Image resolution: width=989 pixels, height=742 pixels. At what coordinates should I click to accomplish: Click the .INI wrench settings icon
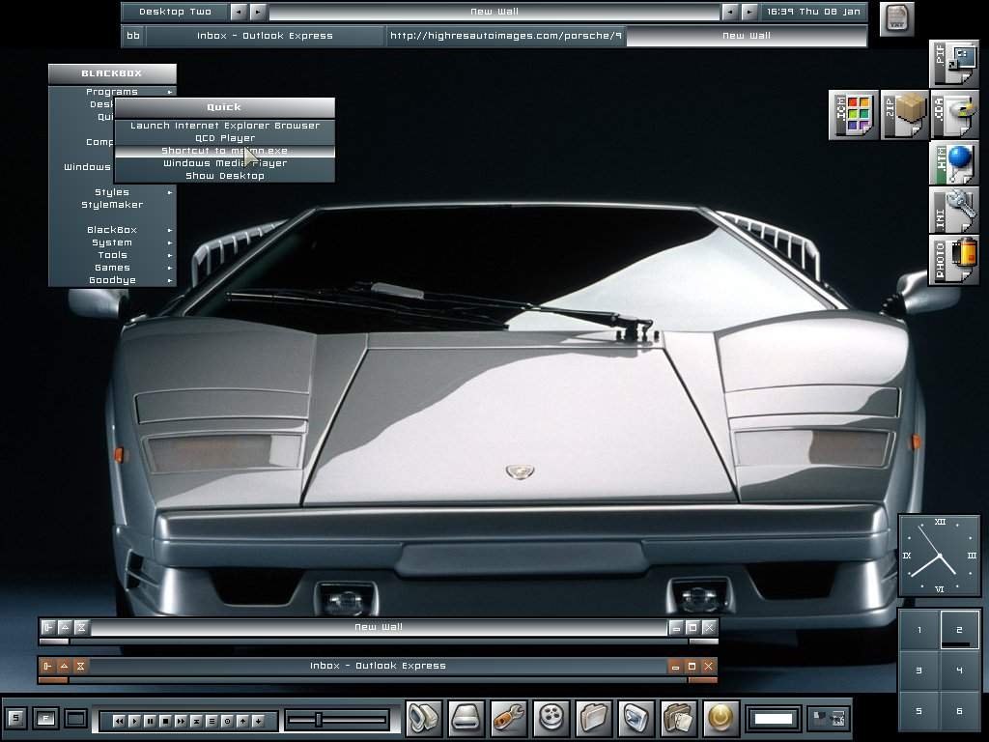954,211
